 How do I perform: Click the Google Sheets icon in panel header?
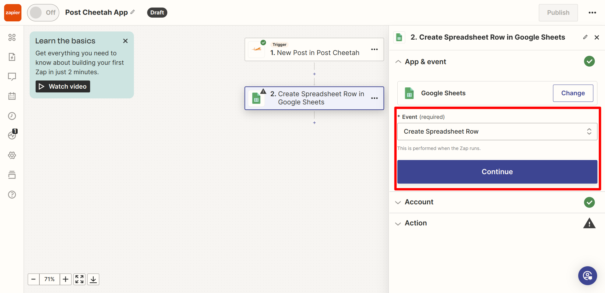coord(399,37)
